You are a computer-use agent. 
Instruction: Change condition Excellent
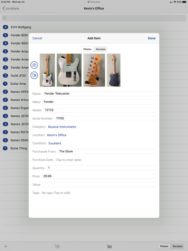click(55, 143)
